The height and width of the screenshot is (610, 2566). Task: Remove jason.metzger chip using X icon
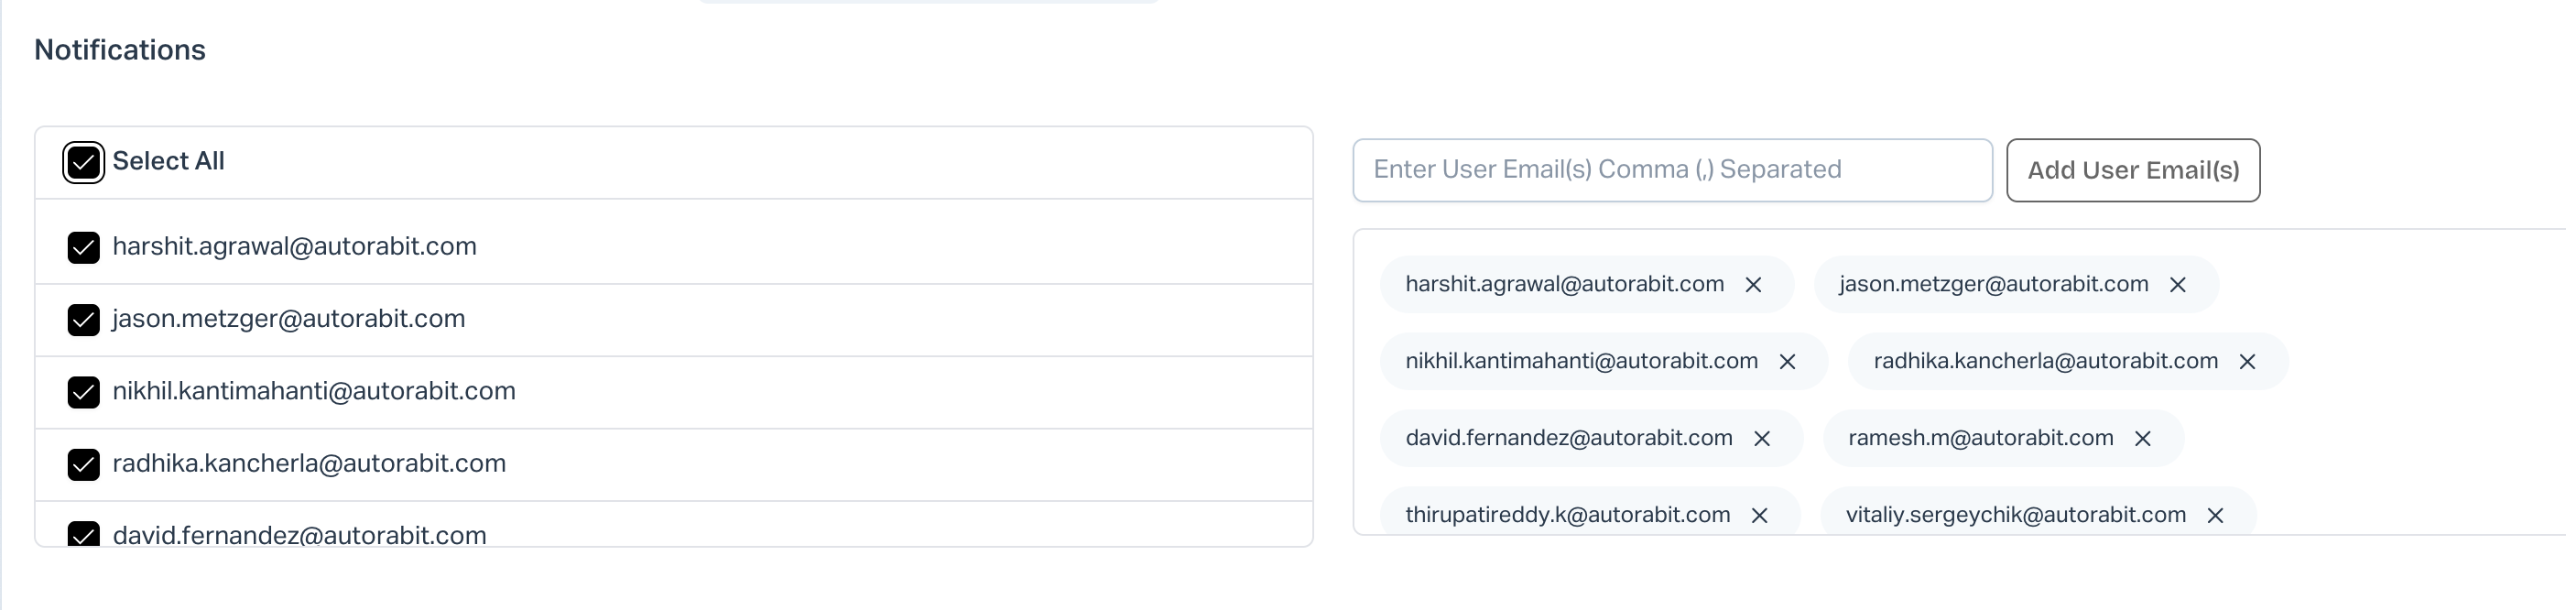[x=2178, y=285]
